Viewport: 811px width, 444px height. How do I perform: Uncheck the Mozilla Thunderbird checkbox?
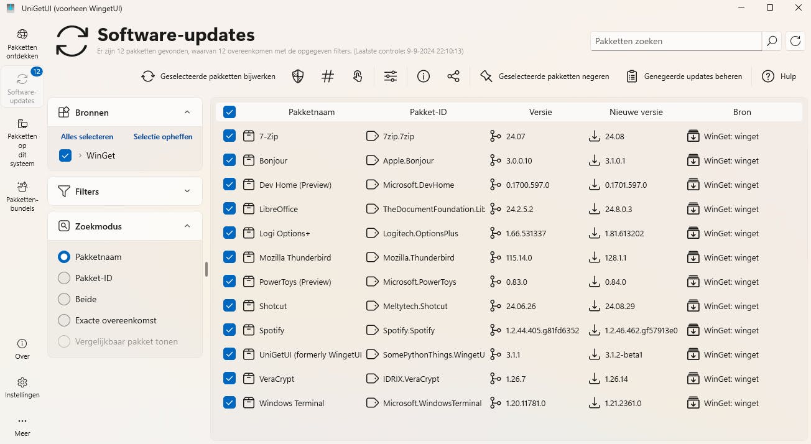[x=229, y=257]
